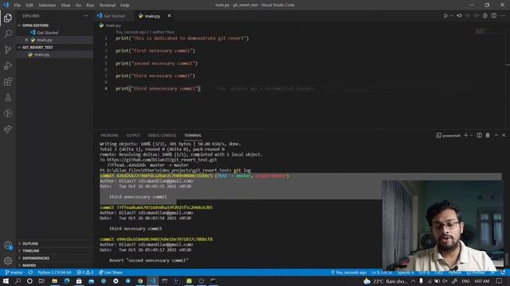510x286 pixels.
Task: Open the Testing flask view
Action: coord(8,97)
